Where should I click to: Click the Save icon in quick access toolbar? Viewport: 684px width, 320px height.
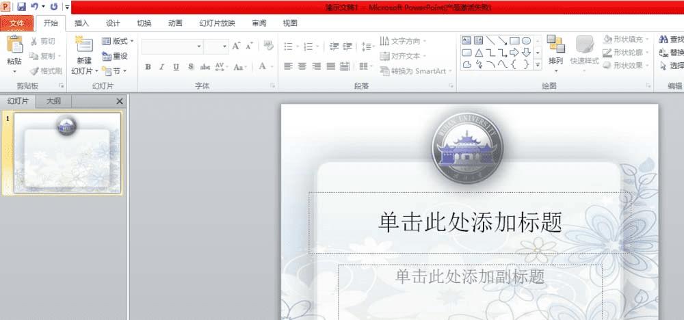pyautogui.click(x=21, y=7)
